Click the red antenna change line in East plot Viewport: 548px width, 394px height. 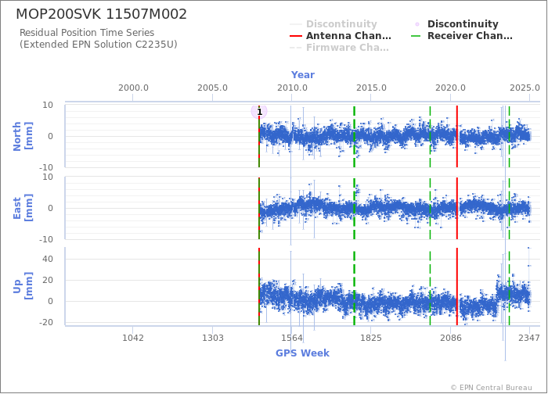(x=456, y=209)
